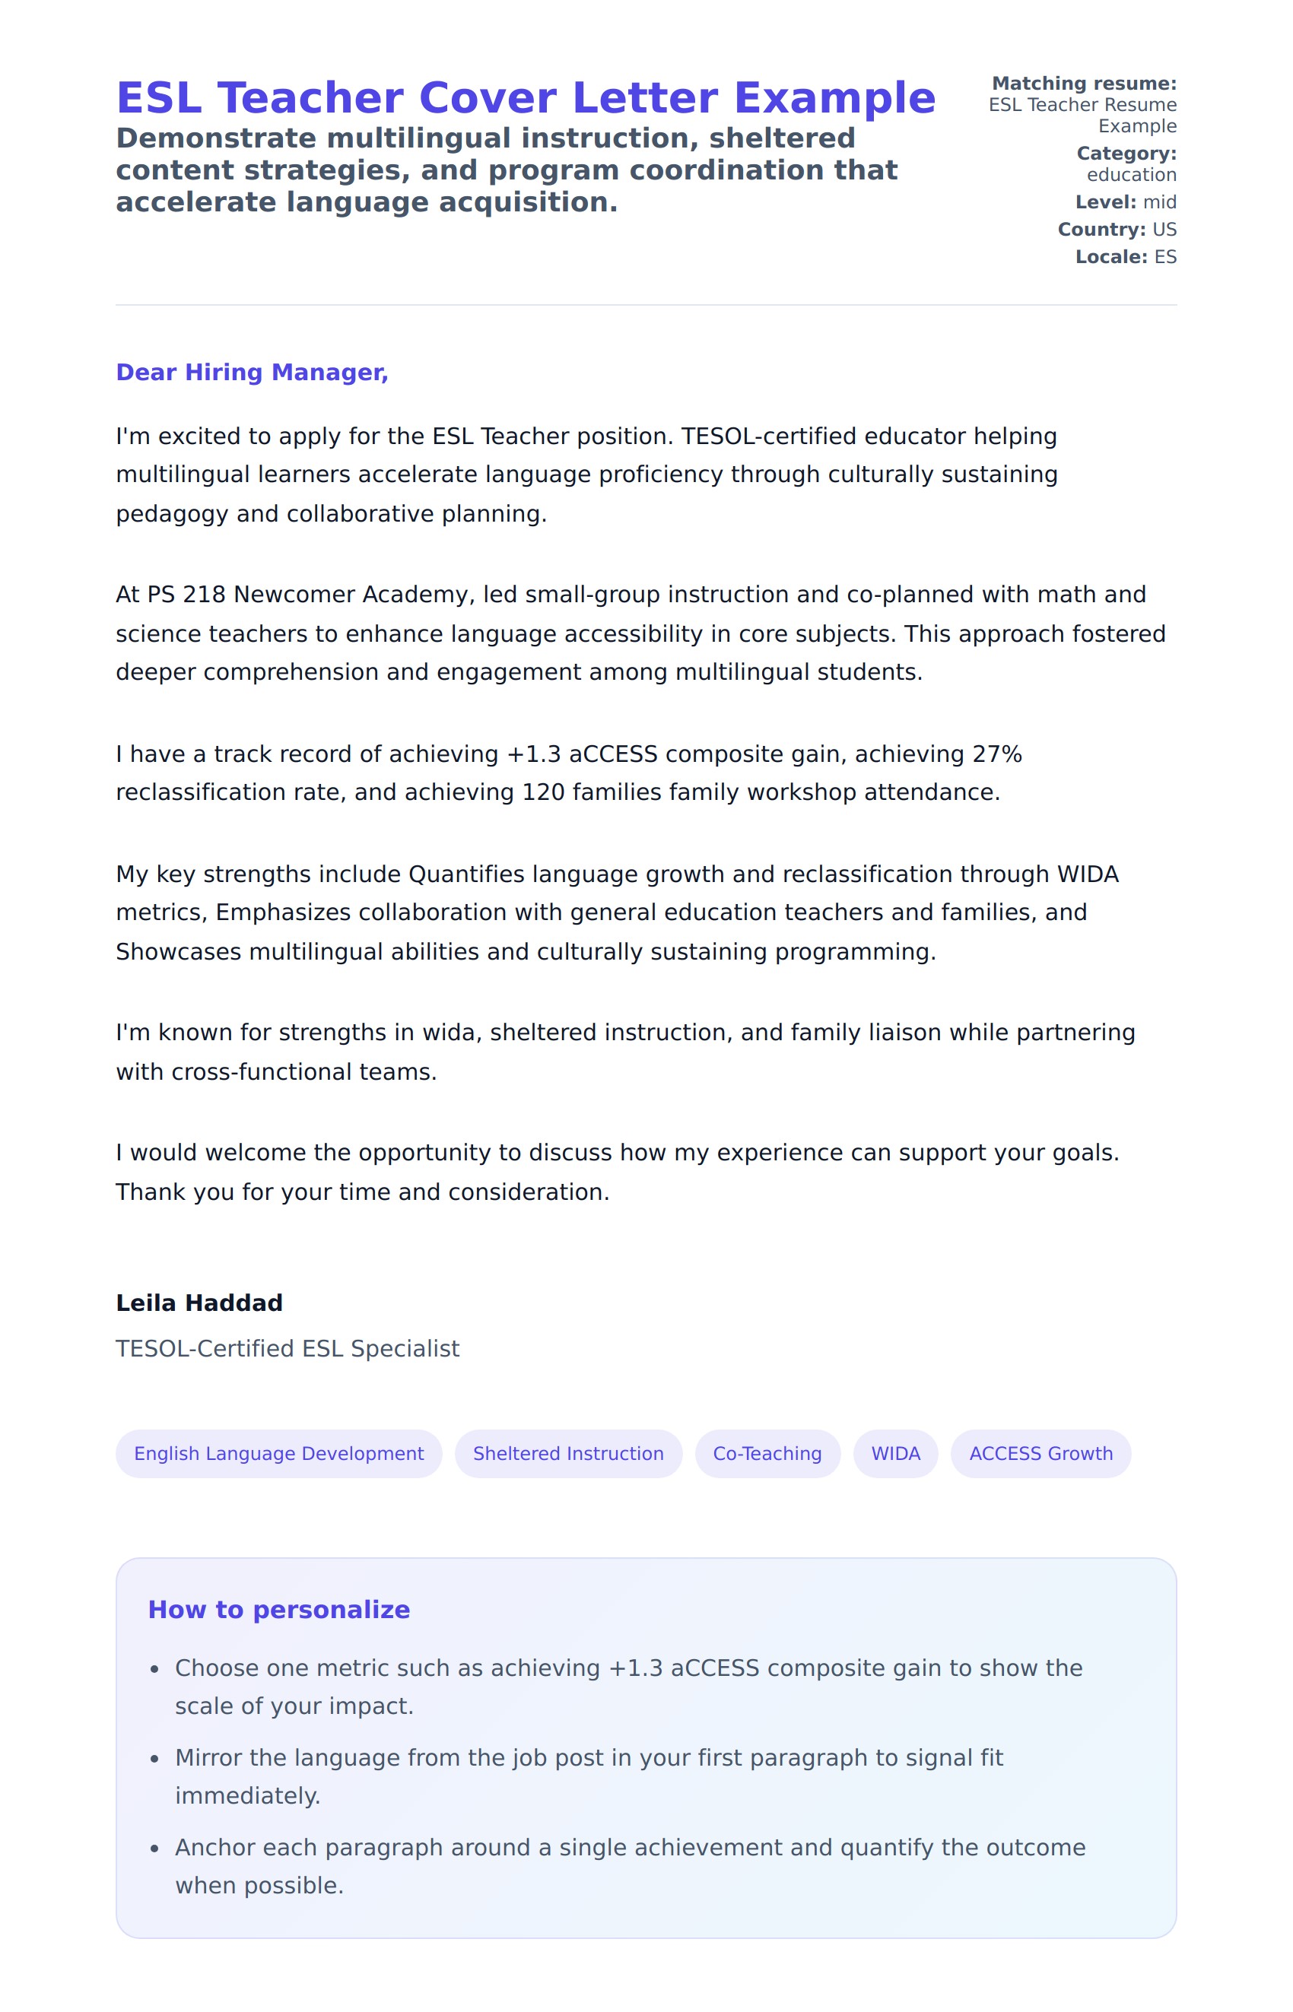Click the tip about mirroring job post language
The height and width of the screenshot is (2012, 1293).
point(588,1776)
